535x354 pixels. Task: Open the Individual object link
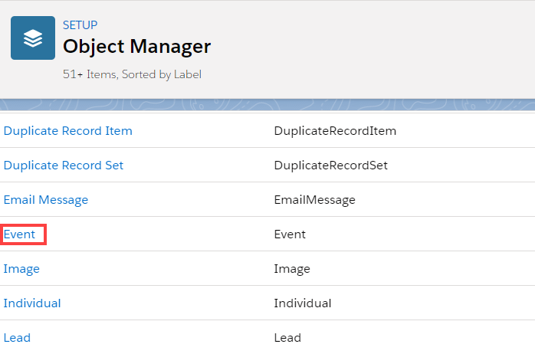click(x=32, y=303)
